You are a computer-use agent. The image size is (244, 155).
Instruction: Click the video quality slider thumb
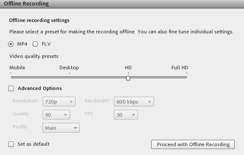tap(128, 78)
